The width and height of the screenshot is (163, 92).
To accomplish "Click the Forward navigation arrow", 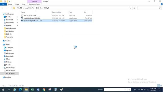I will click(x=6, y=8).
